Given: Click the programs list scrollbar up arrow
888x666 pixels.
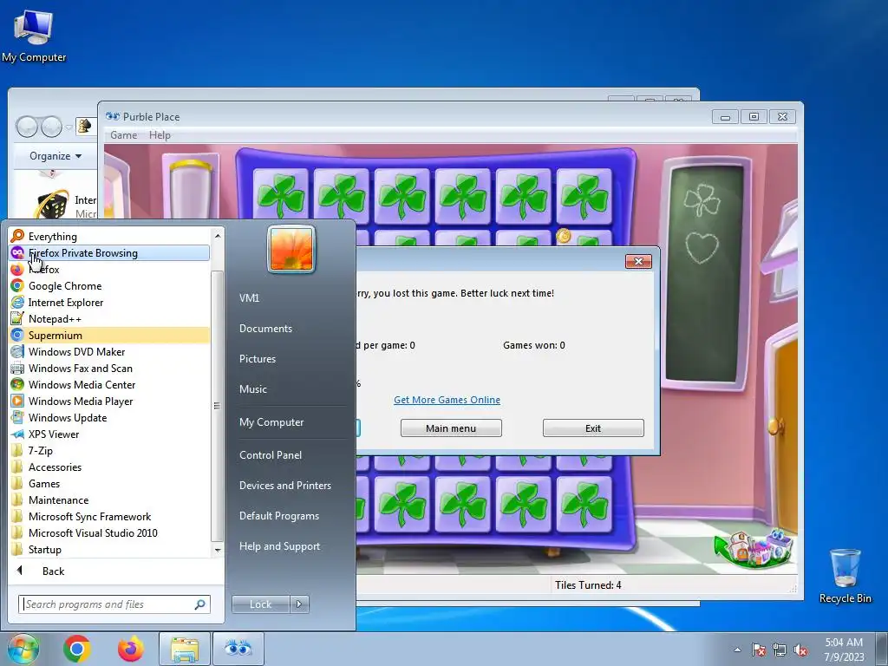Looking at the screenshot, I should tap(218, 235).
